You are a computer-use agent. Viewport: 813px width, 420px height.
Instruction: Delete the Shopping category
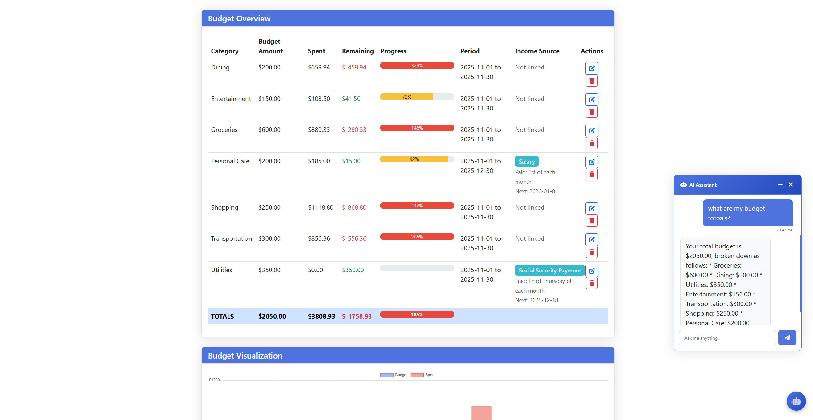coord(592,220)
